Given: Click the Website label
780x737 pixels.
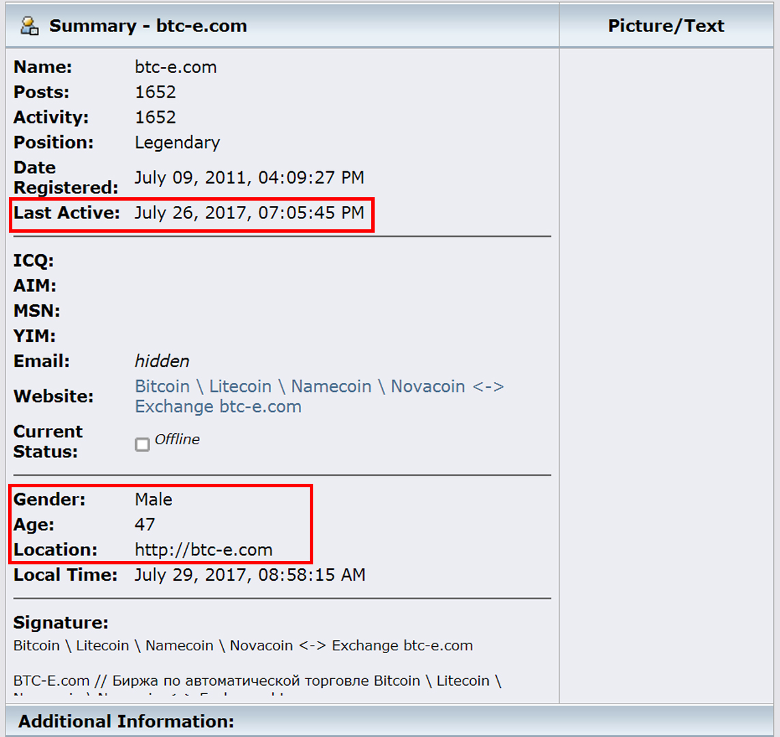Looking at the screenshot, I should (54, 396).
